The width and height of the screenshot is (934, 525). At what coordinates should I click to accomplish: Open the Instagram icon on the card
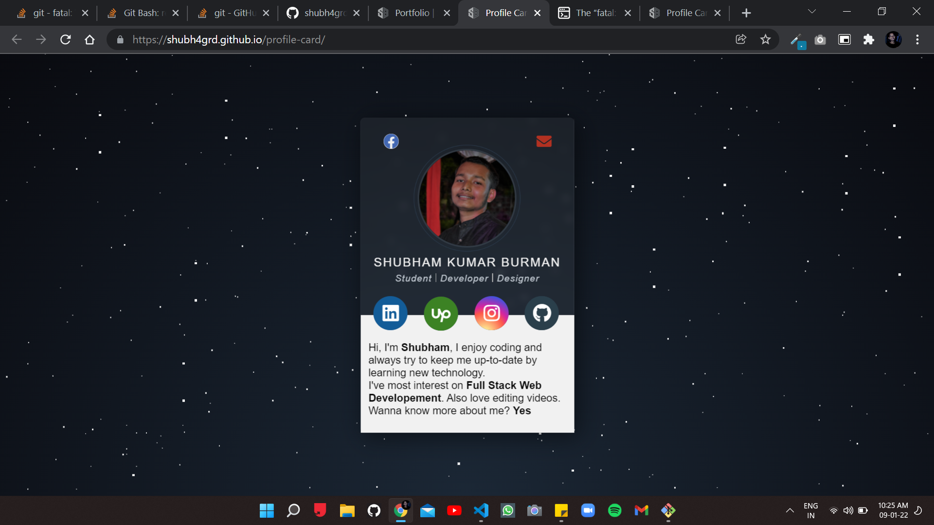pos(491,313)
